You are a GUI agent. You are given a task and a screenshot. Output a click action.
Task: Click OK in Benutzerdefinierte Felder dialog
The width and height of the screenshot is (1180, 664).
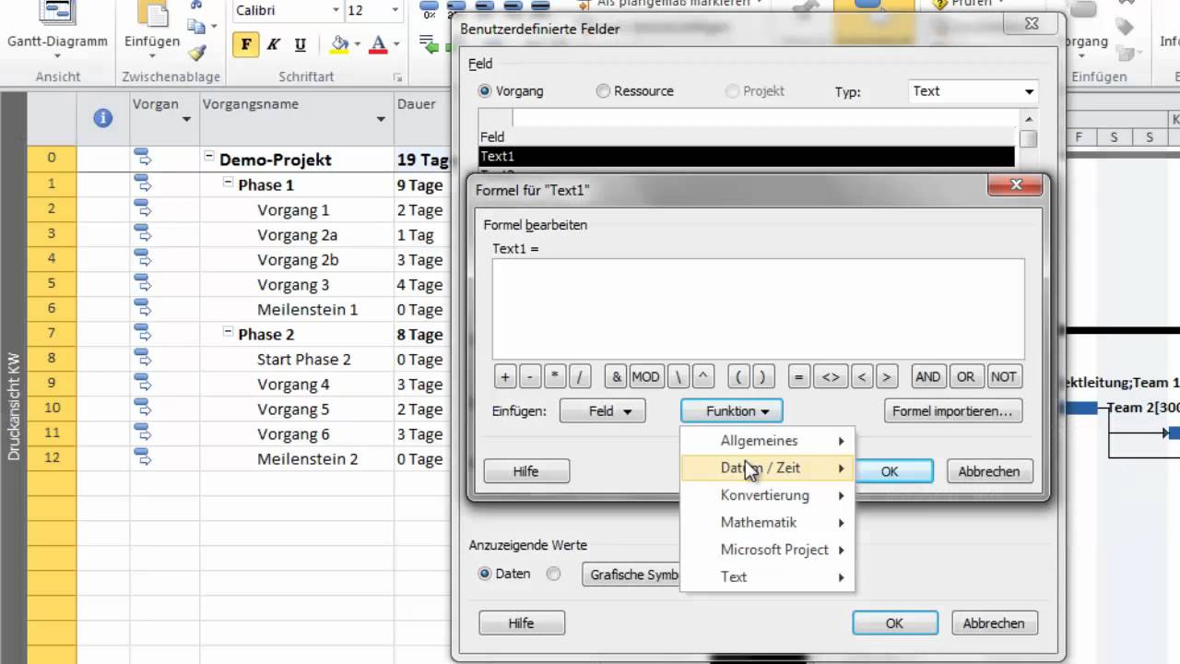coord(895,623)
